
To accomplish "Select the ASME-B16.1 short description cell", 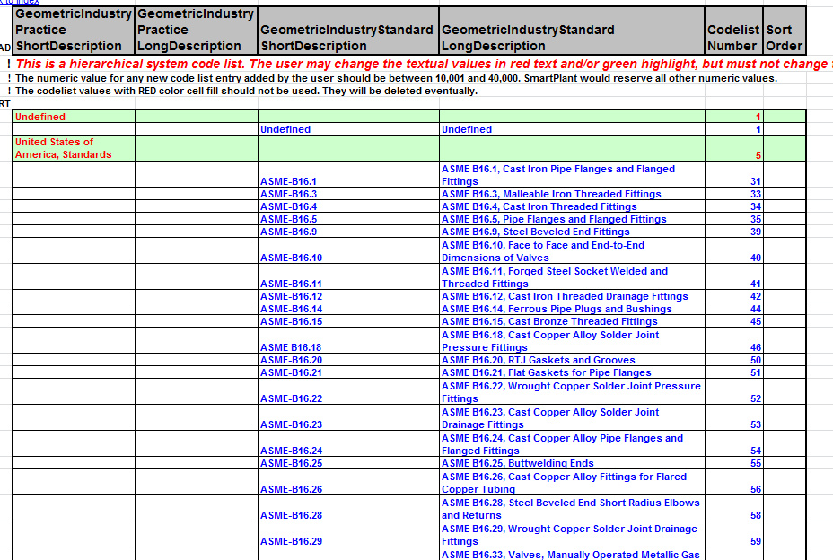I will [x=348, y=174].
